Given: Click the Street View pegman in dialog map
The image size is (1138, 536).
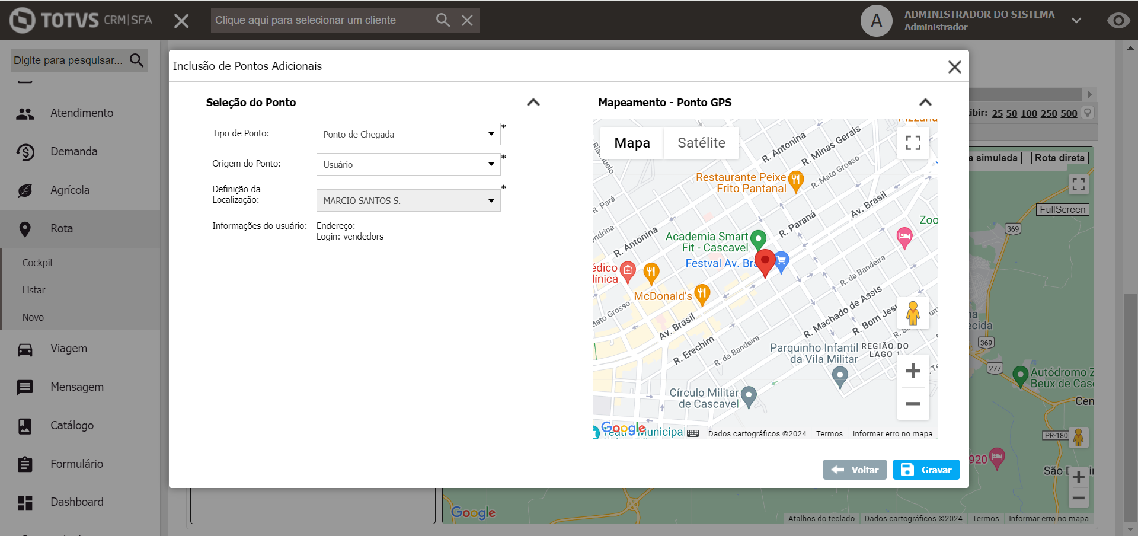Looking at the screenshot, I should click(x=913, y=313).
